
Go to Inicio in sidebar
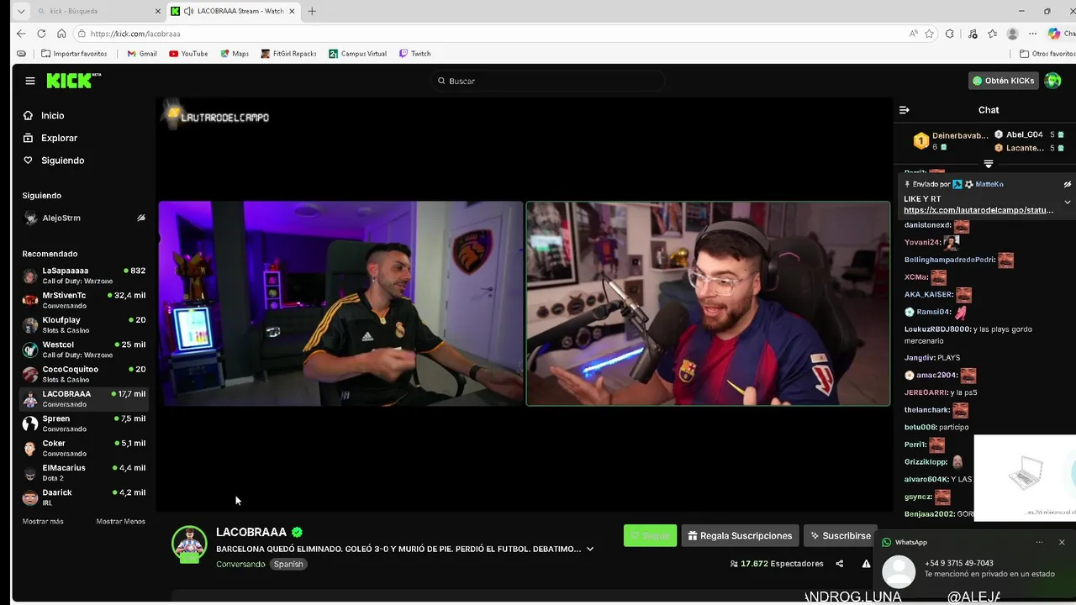click(x=52, y=115)
